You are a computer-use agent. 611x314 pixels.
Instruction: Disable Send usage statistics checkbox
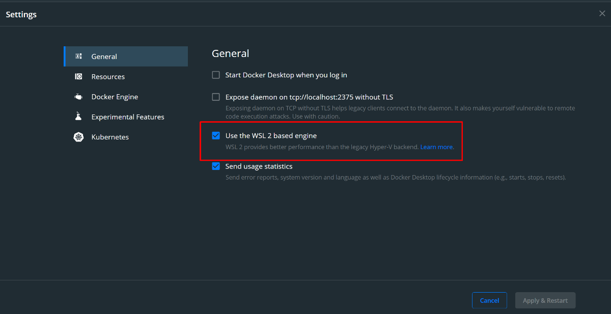216,166
